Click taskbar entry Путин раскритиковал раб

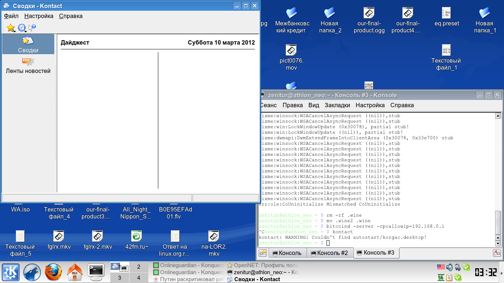coord(188,279)
